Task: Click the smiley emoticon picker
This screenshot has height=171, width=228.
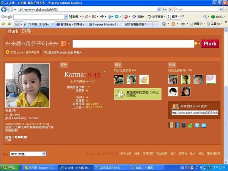Action: (196, 43)
